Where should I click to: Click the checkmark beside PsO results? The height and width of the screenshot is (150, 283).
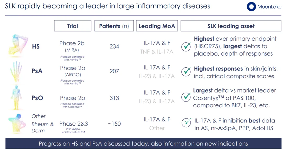pos(186,97)
